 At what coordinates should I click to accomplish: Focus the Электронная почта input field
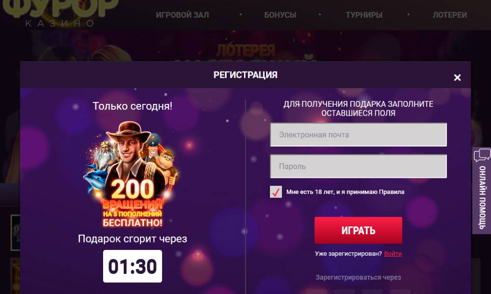click(x=358, y=135)
